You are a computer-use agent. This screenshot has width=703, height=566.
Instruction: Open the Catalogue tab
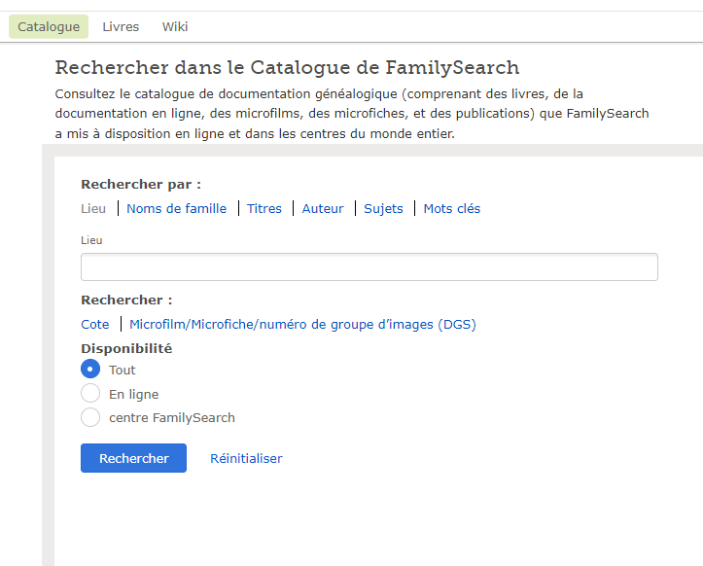(x=49, y=26)
